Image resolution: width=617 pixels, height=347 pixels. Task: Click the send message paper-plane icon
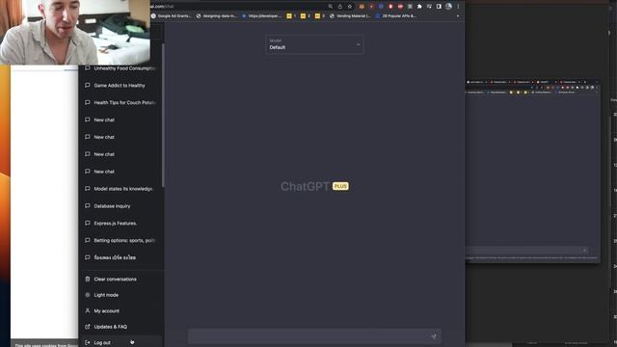coord(434,336)
